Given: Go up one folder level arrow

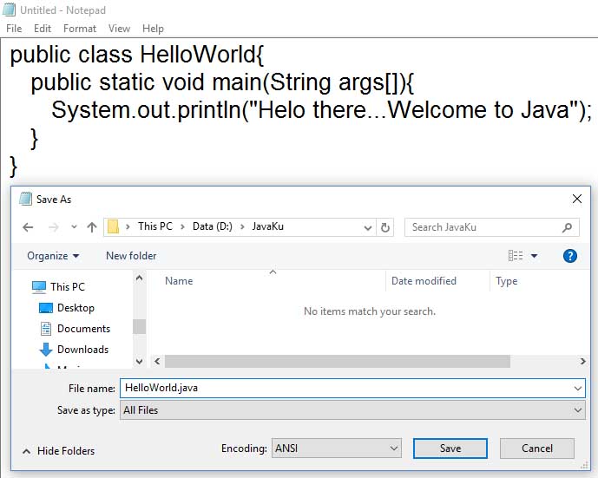Looking at the screenshot, I should click(x=91, y=227).
